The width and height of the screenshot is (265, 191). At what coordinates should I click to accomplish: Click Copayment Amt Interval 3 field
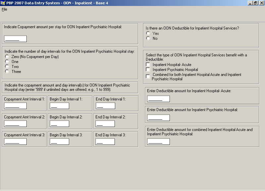tap(15, 142)
